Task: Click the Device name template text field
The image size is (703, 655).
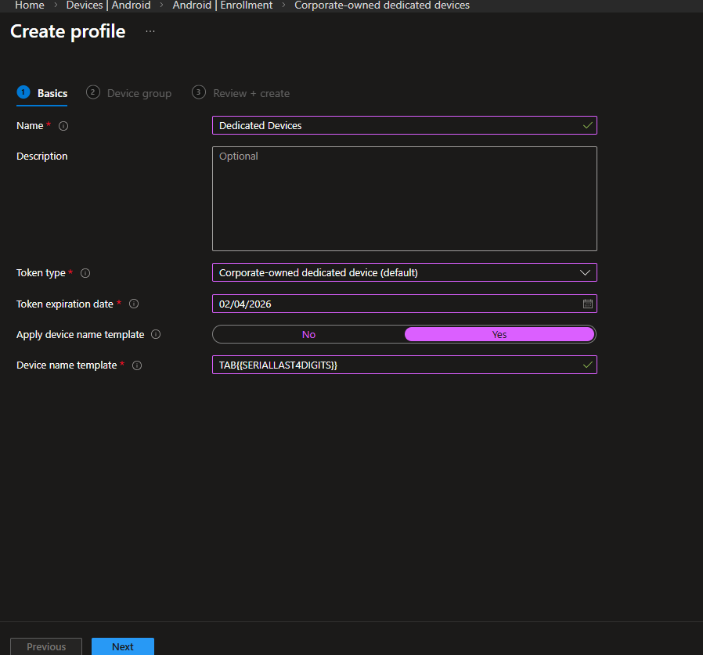Action: [395, 365]
